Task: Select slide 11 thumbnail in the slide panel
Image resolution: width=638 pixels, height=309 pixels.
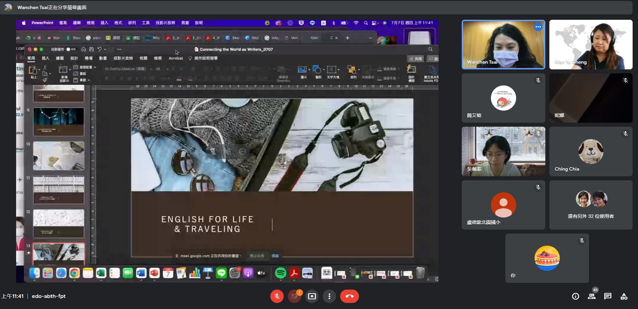Action: coord(58,190)
